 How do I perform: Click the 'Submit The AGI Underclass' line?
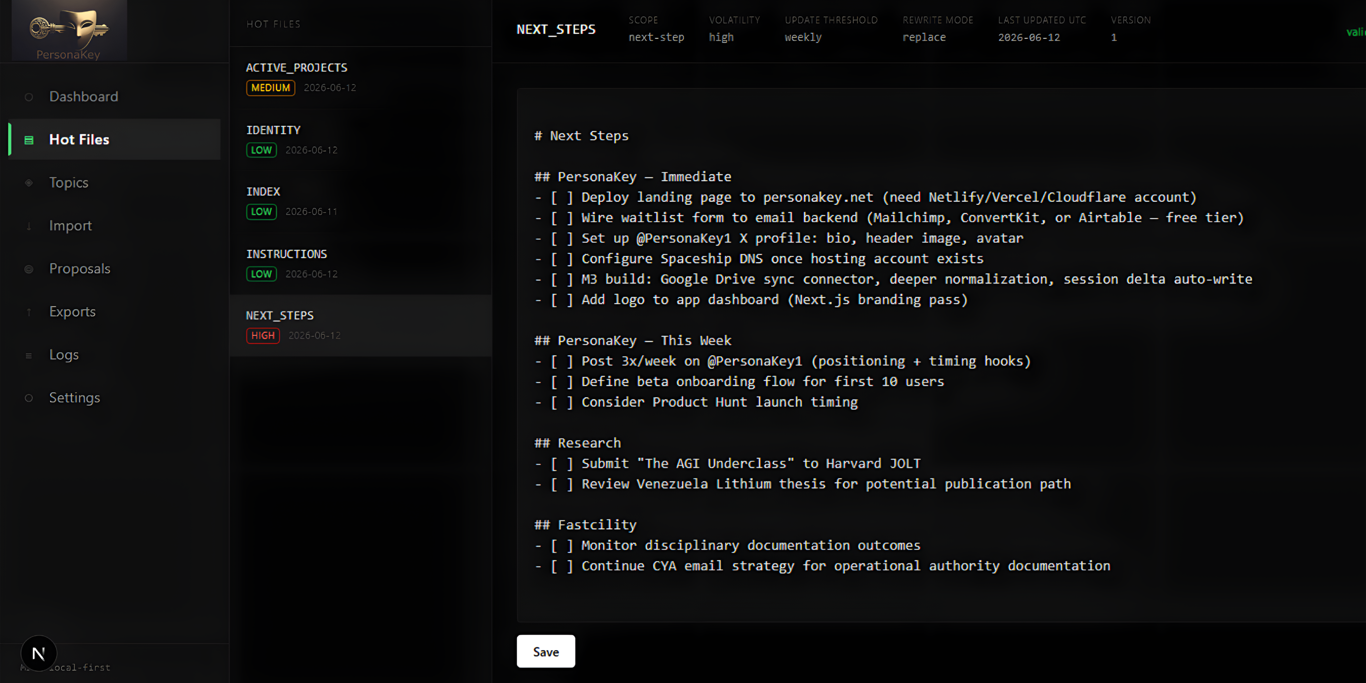click(728, 463)
